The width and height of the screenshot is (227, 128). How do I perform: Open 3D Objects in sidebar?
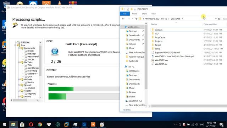(x=134, y=71)
